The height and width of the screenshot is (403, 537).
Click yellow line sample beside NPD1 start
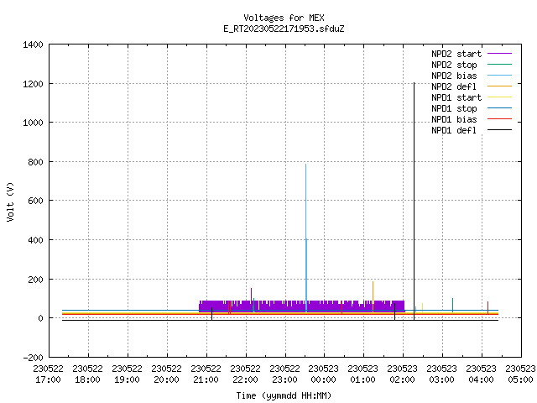pos(499,97)
